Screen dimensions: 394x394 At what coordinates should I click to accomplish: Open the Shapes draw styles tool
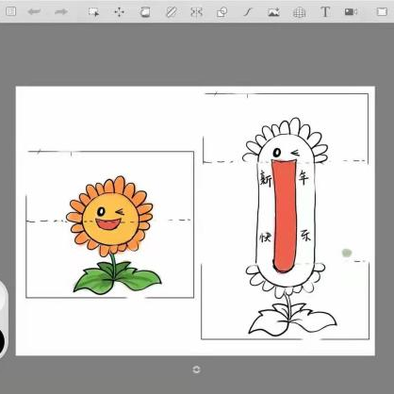pyautogui.click(x=222, y=12)
